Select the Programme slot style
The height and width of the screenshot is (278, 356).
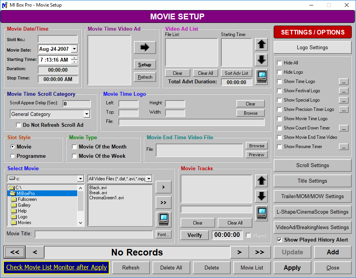pyautogui.click(x=13, y=156)
